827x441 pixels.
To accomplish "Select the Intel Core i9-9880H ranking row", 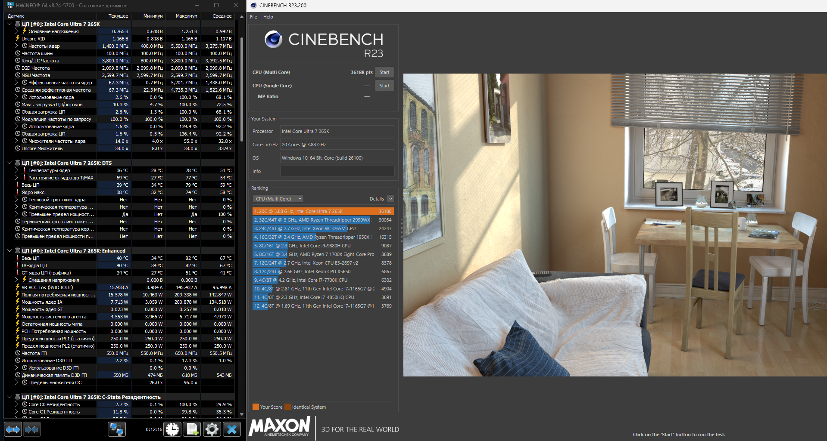I will click(323, 246).
